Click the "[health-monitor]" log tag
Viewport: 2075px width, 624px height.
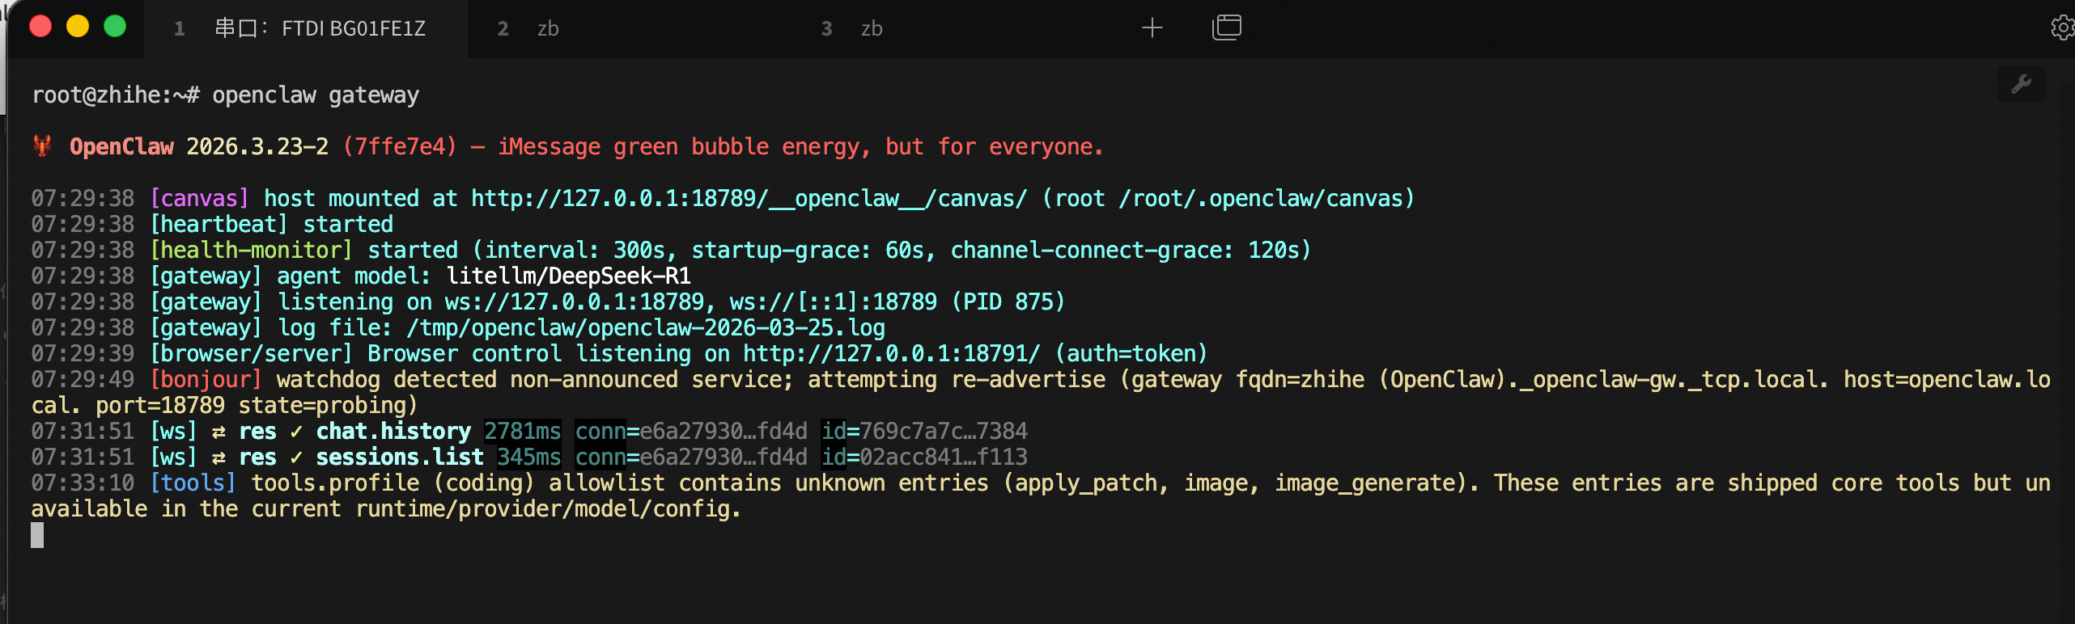pos(252,251)
